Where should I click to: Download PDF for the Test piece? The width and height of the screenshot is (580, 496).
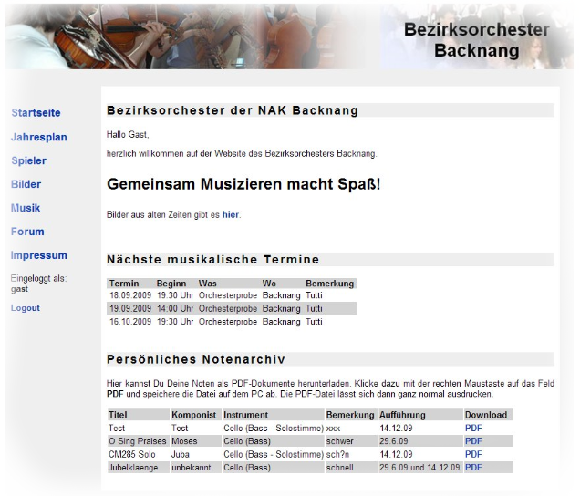tap(473, 428)
